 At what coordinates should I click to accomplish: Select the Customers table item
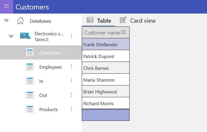click(x=50, y=53)
